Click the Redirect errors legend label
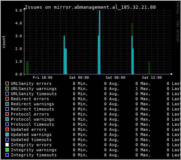 point(30,99)
